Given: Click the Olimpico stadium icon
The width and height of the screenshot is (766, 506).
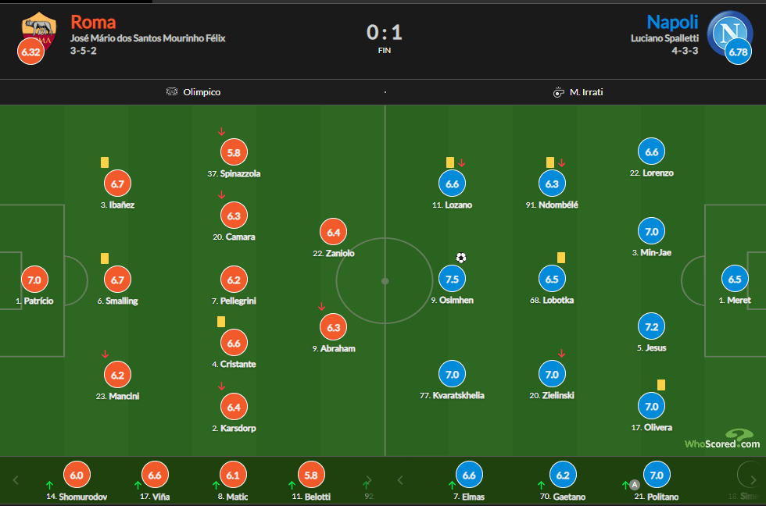Looking at the screenshot, I should tap(172, 91).
